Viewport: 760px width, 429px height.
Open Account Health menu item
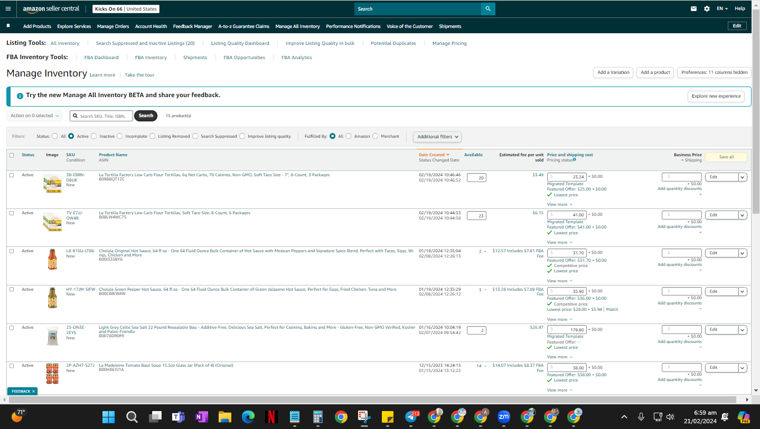tap(151, 26)
